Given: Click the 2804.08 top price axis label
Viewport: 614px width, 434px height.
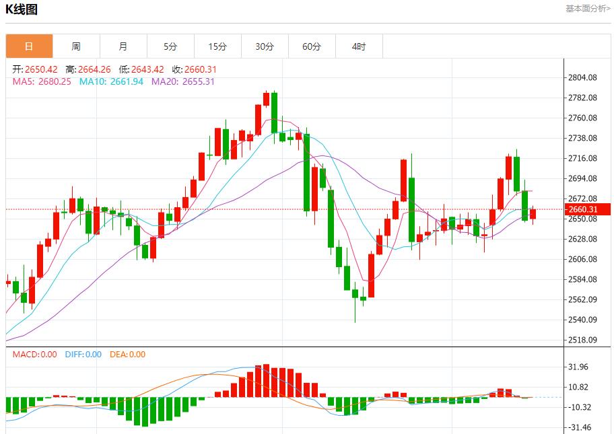Looking at the screenshot, I should pos(583,77).
